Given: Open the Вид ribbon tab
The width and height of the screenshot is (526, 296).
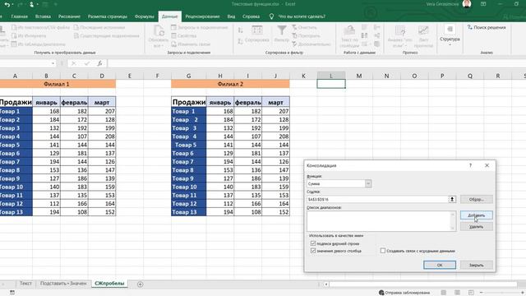Looking at the screenshot, I should pyautogui.click(x=231, y=16).
